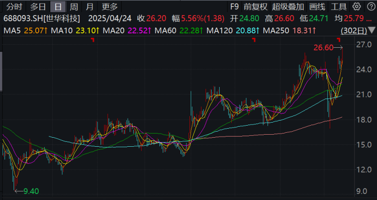Switch to 分时 intraday tab

14,7
